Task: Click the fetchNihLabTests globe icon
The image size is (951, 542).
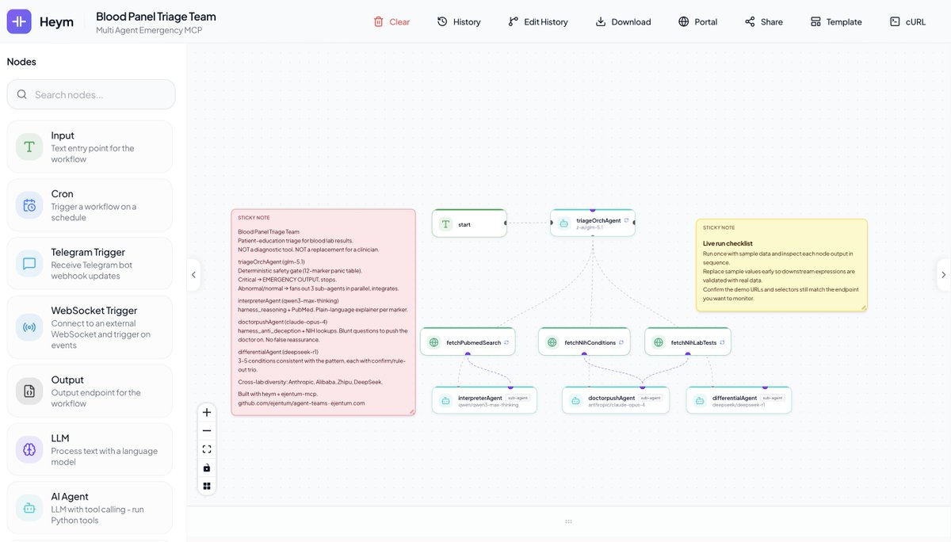Action: pos(658,342)
